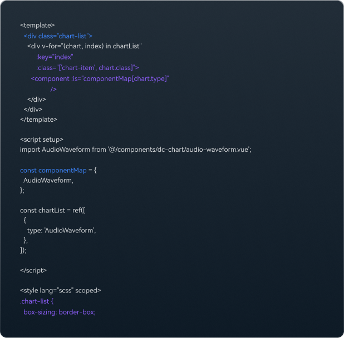Click the blue div class chart-list line
The height and width of the screenshot is (338, 344).
[x=58, y=36]
